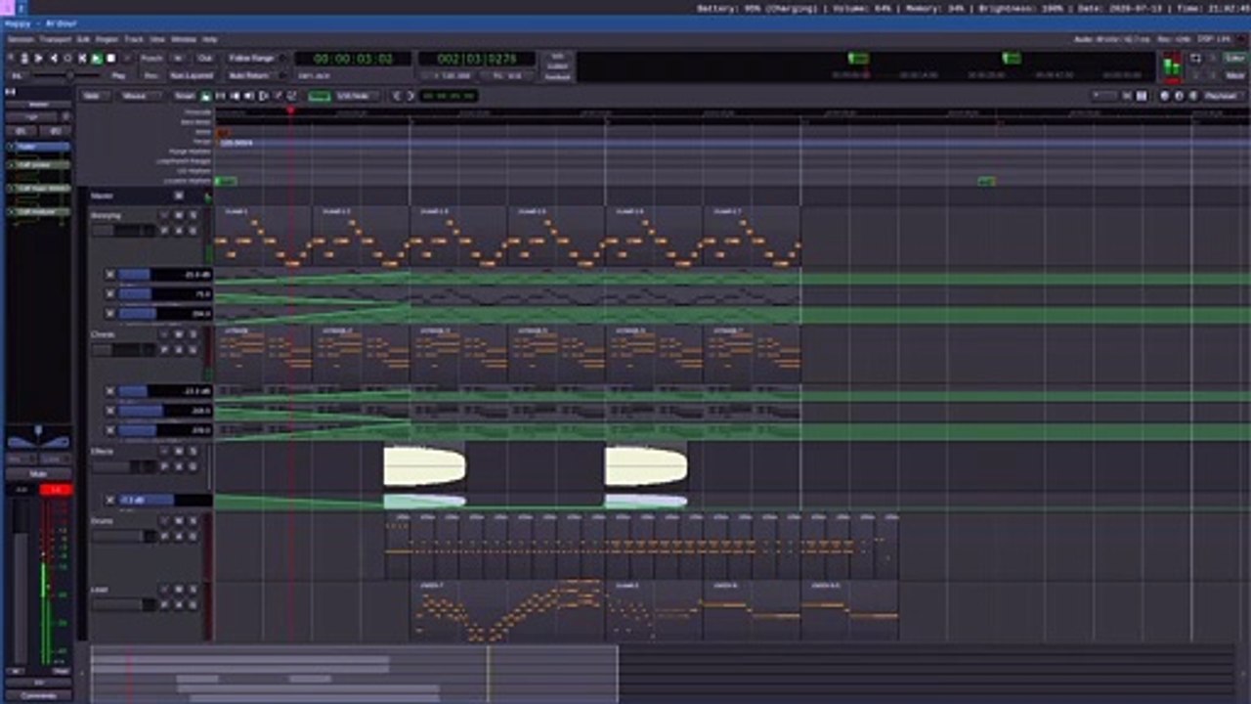1251x704 pixels.
Task: Click the Record transport button
Action: (127, 58)
